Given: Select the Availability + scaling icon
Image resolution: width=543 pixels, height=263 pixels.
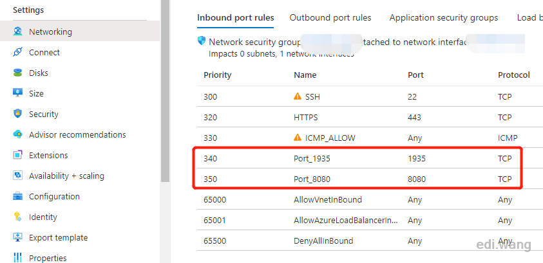Looking at the screenshot, I should click(17, 176).
